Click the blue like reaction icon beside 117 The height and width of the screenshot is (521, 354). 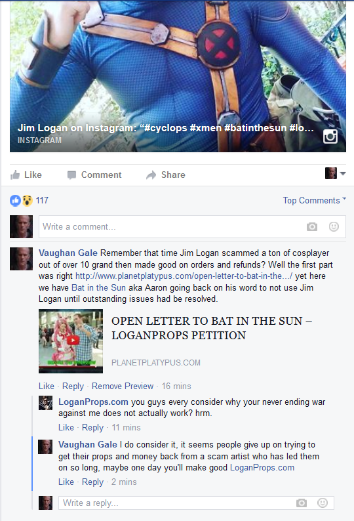tap(15, 200)
